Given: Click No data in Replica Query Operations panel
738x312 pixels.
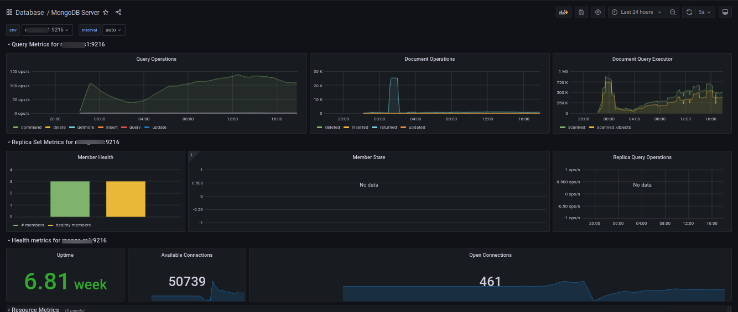Looking at the screenshot, I should click(x=642, y=184).
